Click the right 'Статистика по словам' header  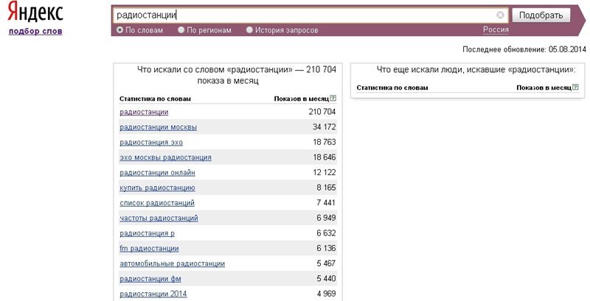[392, 88]
